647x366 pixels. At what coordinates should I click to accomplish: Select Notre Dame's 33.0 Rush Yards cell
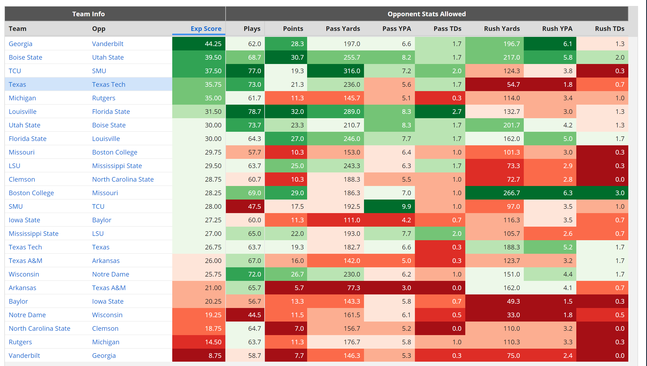tap(495, 315)
